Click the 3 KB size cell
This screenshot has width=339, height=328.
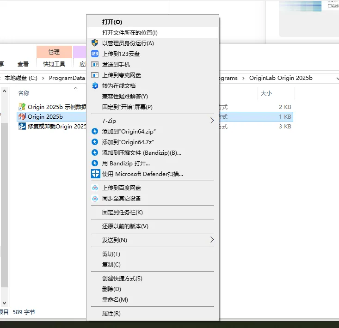tap(285, 126)
